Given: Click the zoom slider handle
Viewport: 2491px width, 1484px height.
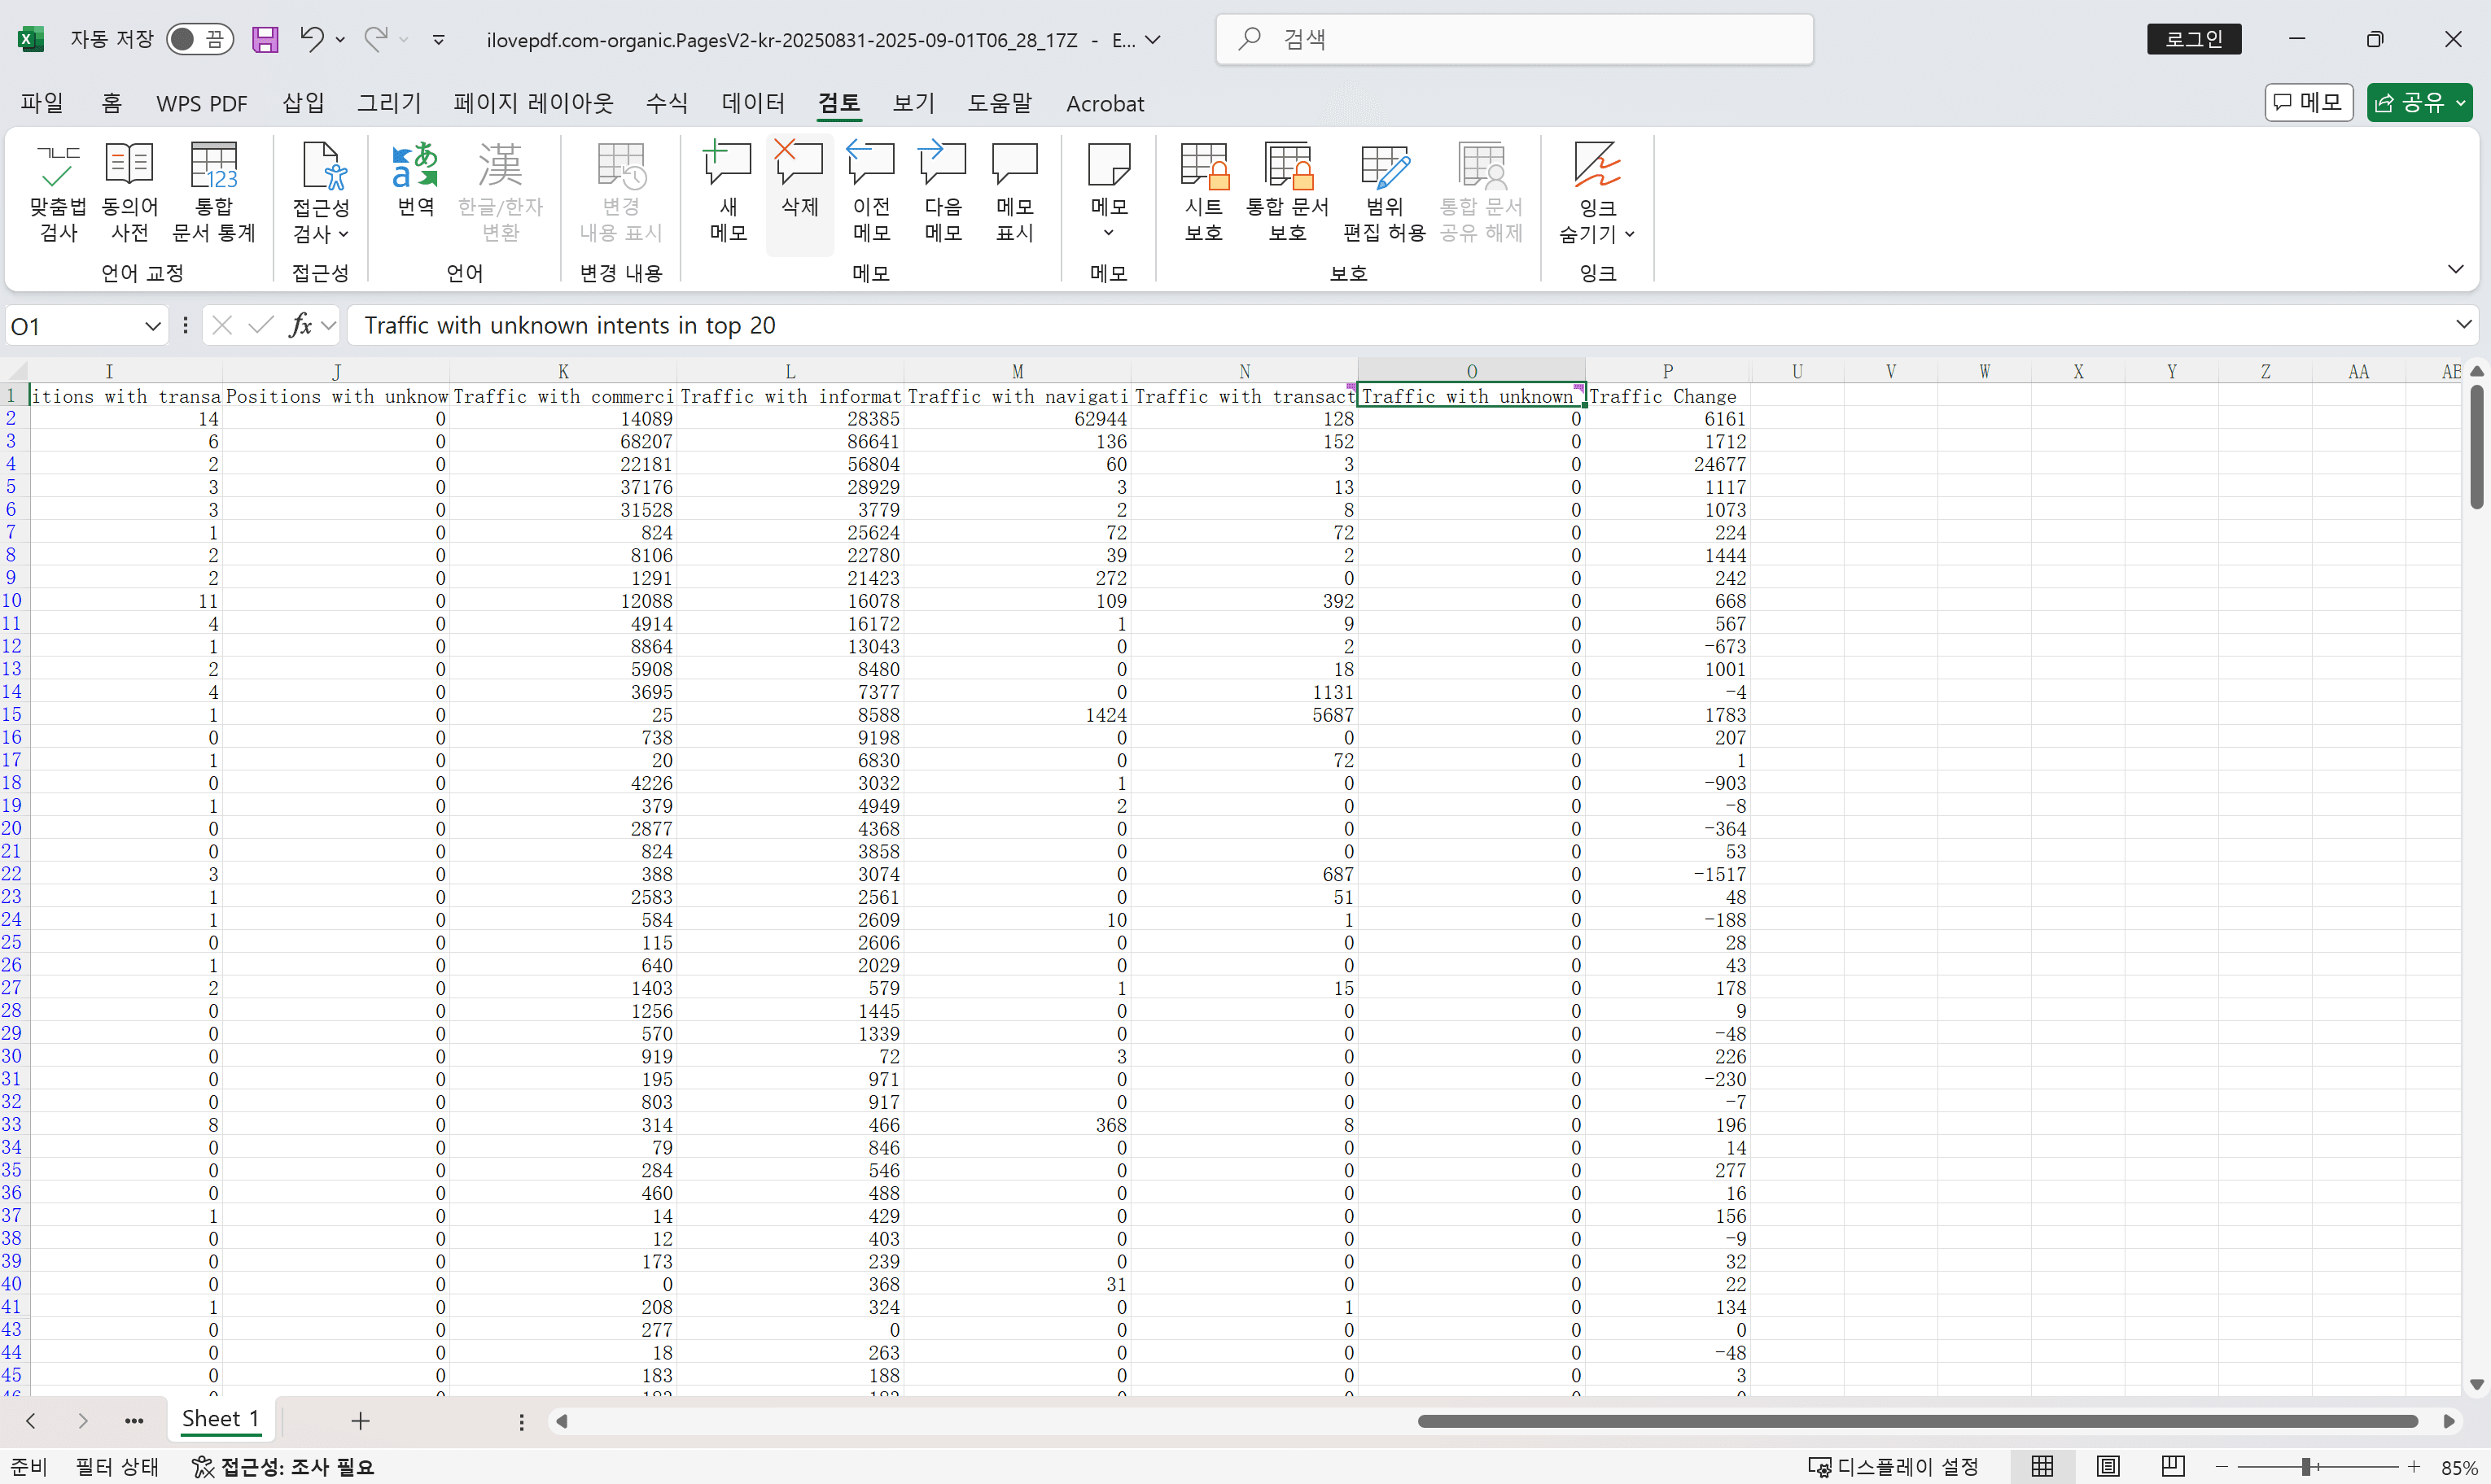Looking at the screenshot, I should [2305, 1467].
